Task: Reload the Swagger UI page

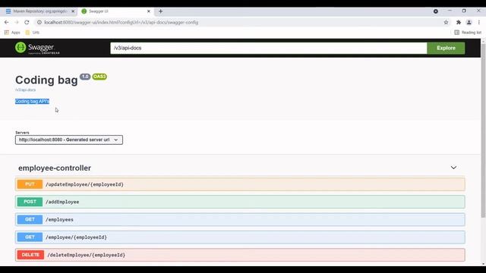Action: tap(27, 22)
